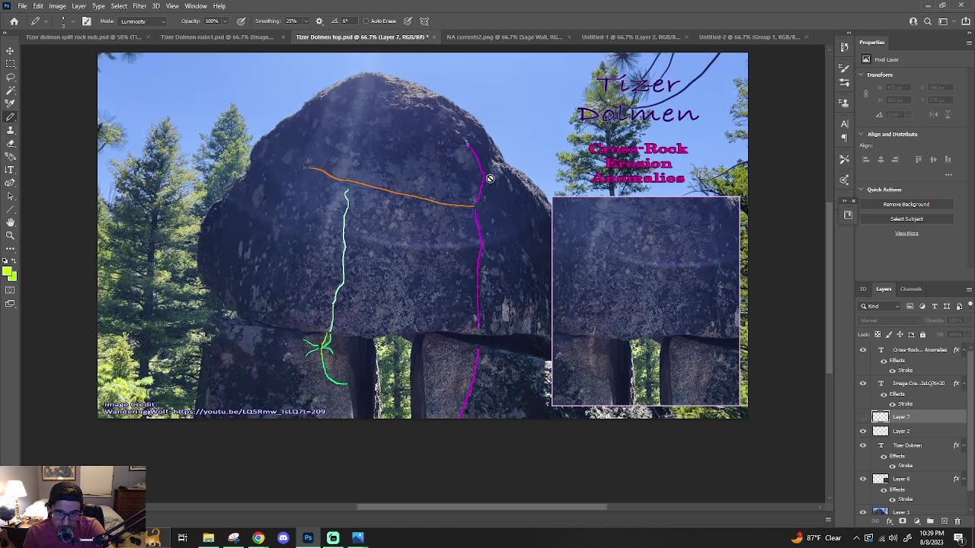The image size is (975, 548).
Task: Hide Layer 6 visibility
Action: coord(863,479)
